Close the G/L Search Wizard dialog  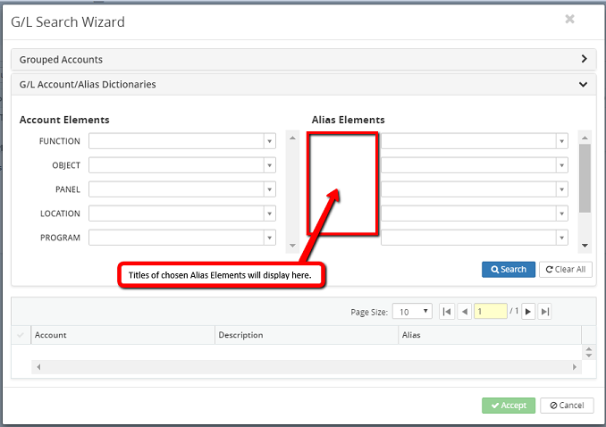569,19
